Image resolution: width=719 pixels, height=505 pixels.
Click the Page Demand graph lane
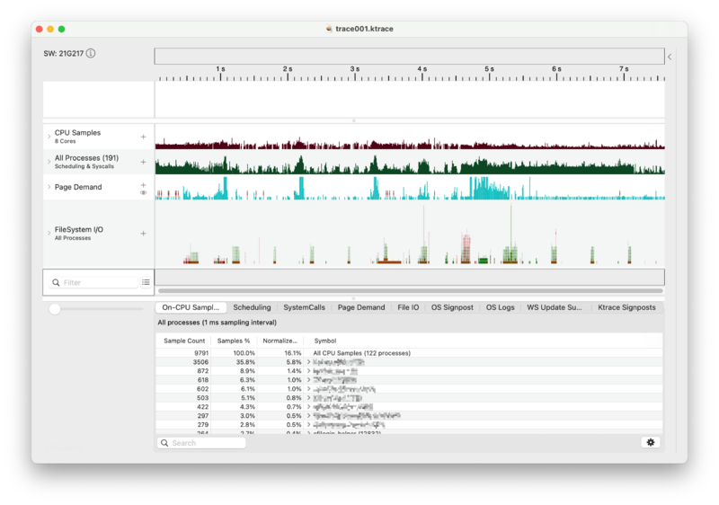[x=410, y=187]
